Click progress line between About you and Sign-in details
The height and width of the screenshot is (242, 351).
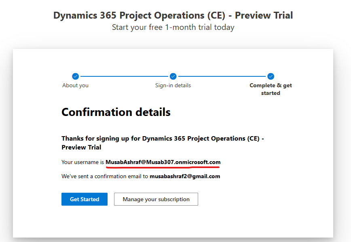point(124,76)
